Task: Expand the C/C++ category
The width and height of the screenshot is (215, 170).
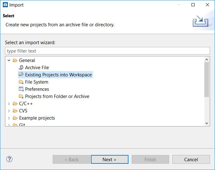Action: click(9, 104)
